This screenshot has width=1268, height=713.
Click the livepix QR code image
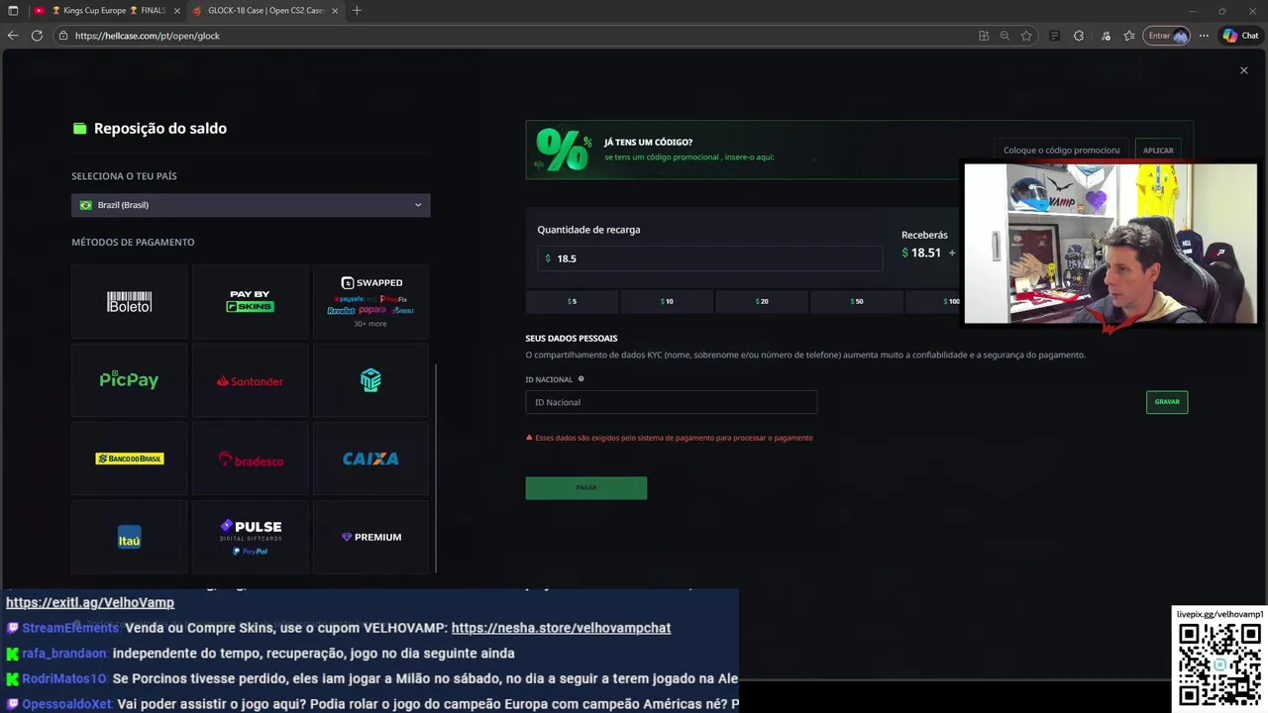(x=1219, y=664)
